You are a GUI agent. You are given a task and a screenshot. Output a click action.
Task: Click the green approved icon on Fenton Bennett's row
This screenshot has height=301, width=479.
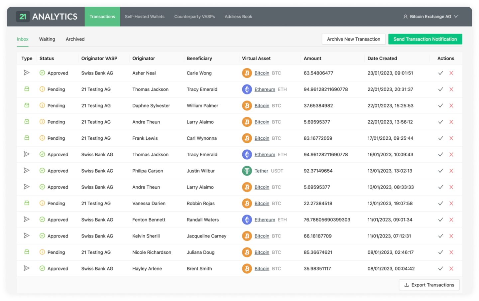42,220
